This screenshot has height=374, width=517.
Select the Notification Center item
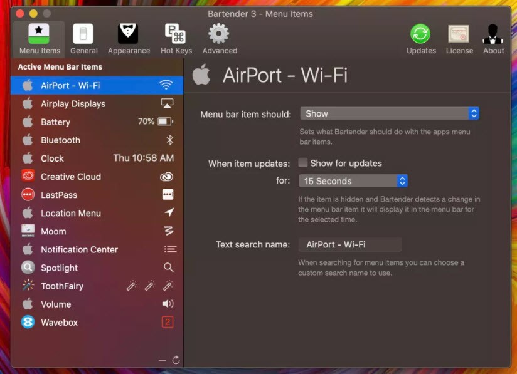click(x=97, y=249)
